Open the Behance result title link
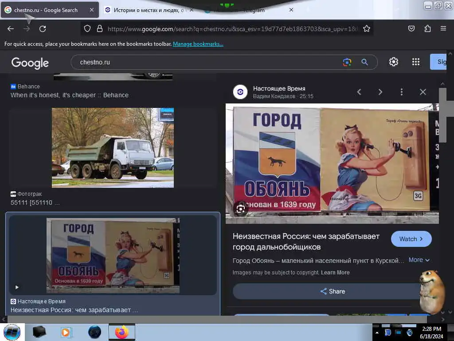The image size is (454, 341). click(x=70, y=95)
